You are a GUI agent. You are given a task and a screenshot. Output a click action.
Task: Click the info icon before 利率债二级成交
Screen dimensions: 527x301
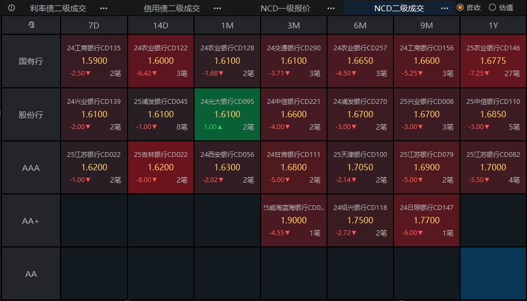coord(11,7)
